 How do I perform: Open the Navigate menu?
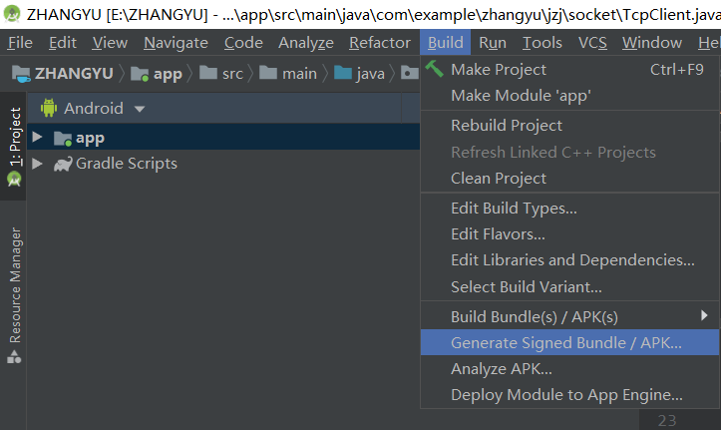click(176, 43)
